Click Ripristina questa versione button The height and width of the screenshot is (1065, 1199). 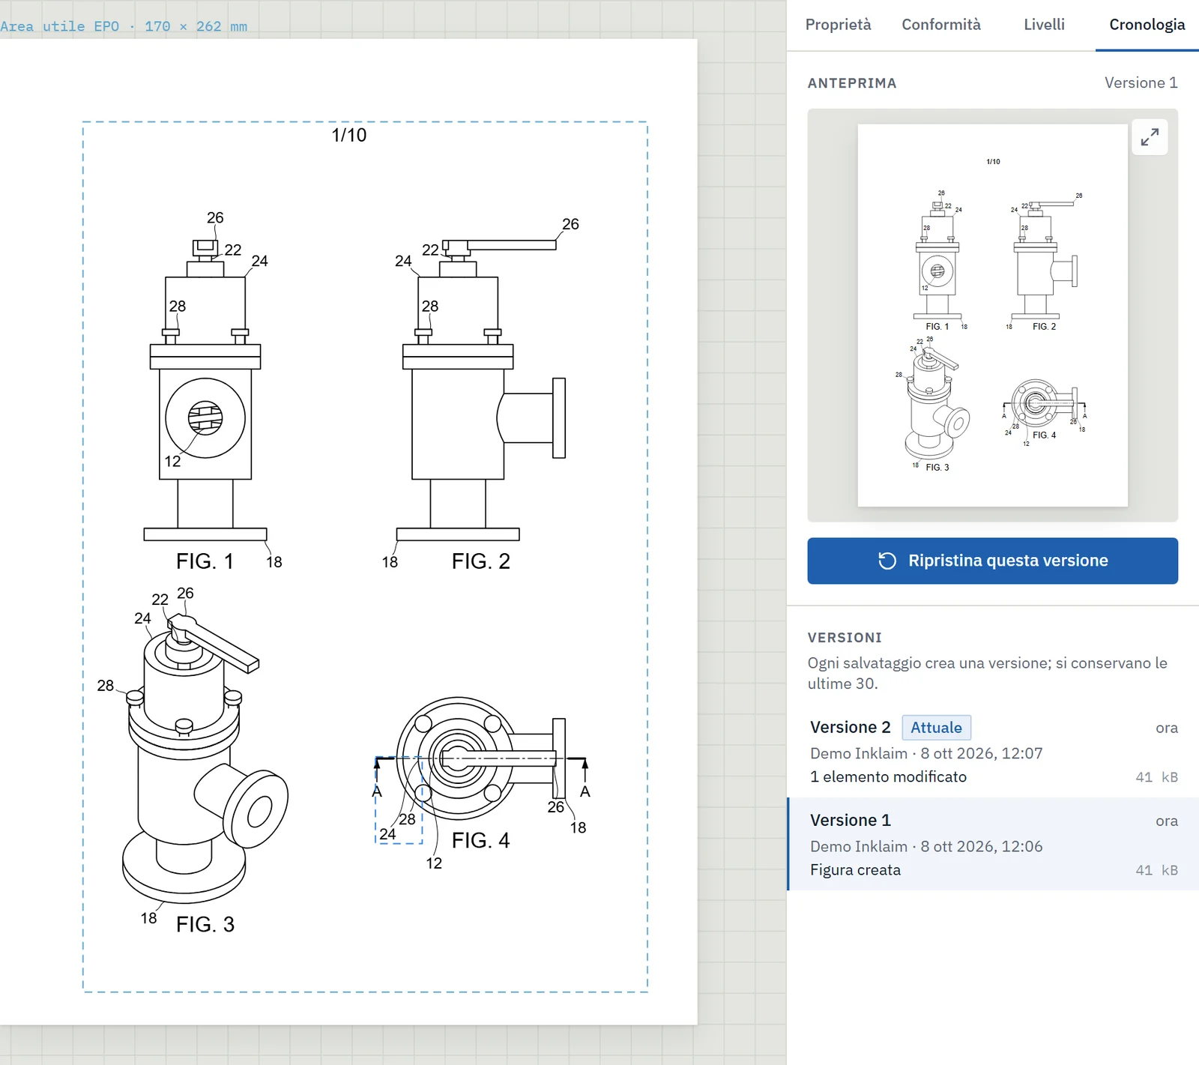(x=992, y=561)
